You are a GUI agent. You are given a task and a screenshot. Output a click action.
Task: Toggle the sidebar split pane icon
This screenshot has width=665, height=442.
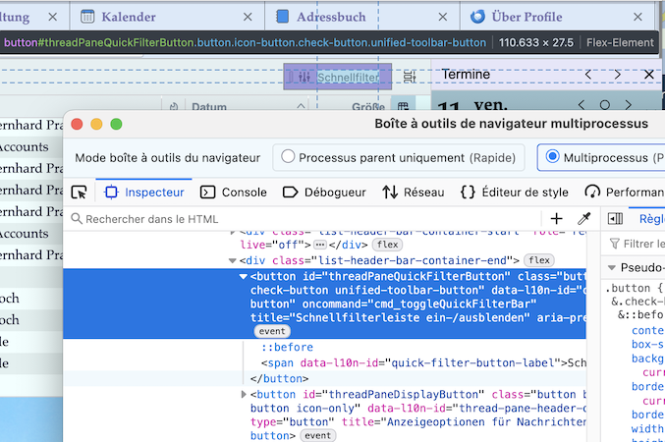[x=615, y=219]
